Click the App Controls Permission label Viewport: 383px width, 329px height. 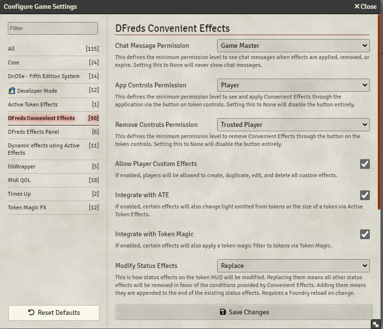click(151, 85)
